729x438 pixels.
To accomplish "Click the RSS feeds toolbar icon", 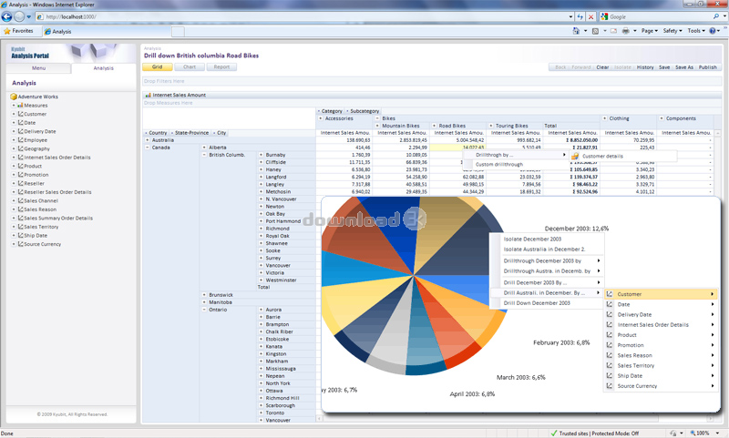I will (595, 31).
